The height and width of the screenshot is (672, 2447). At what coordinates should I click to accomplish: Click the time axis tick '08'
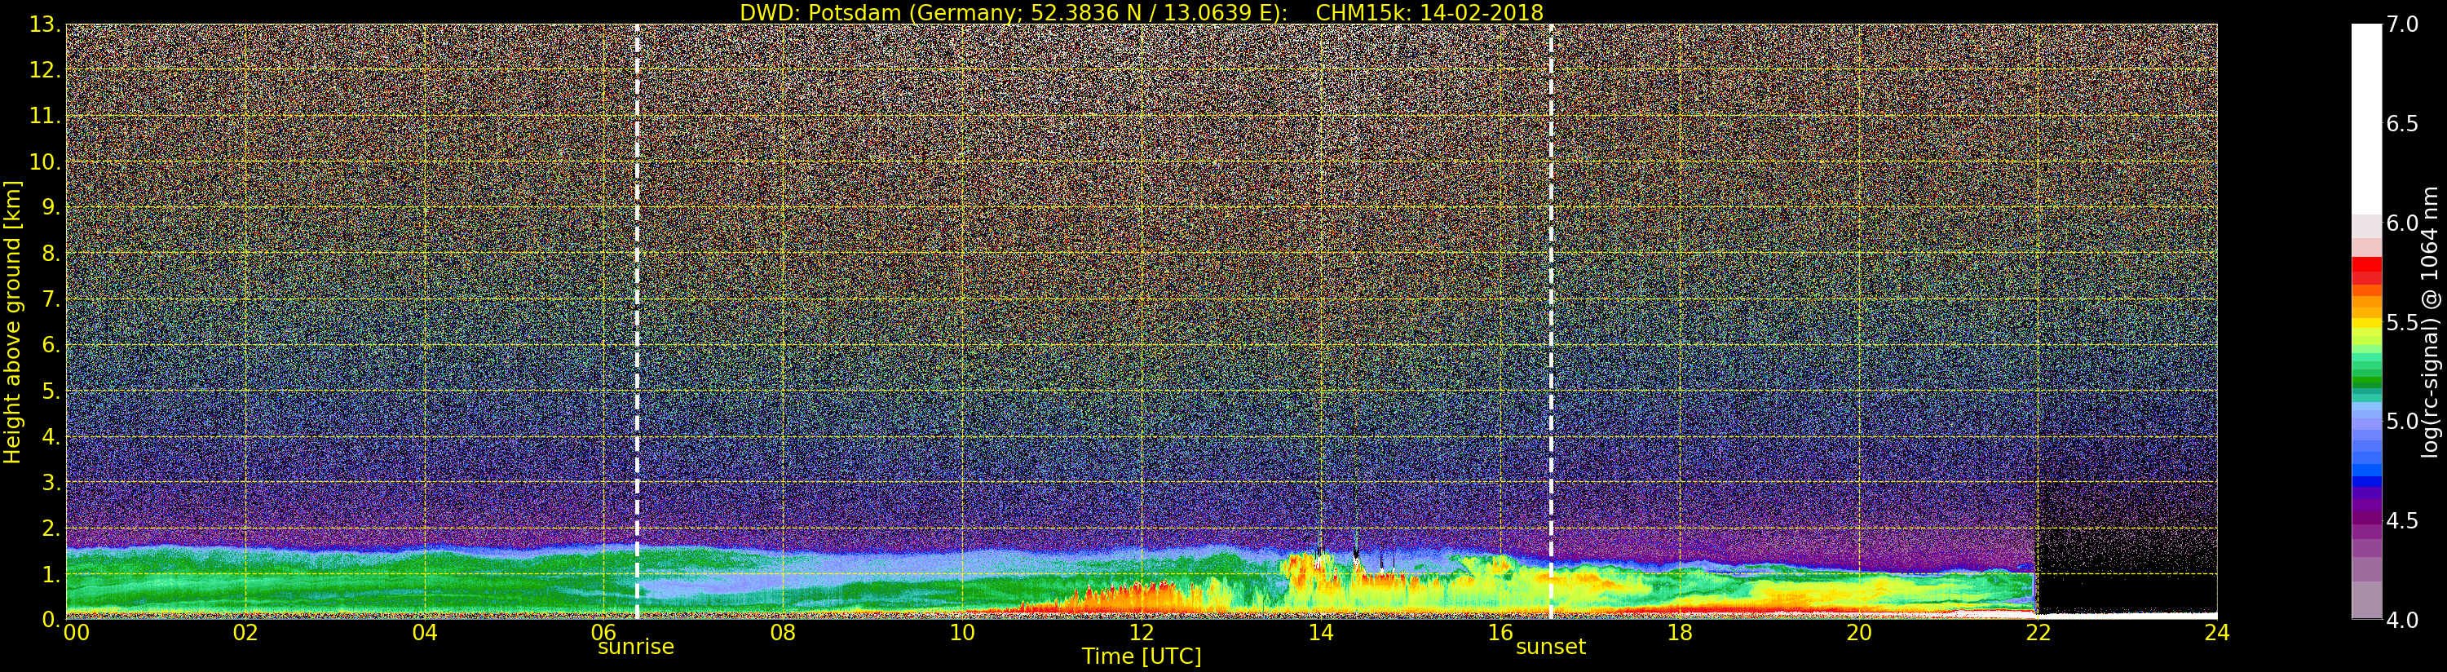[783, 632]
